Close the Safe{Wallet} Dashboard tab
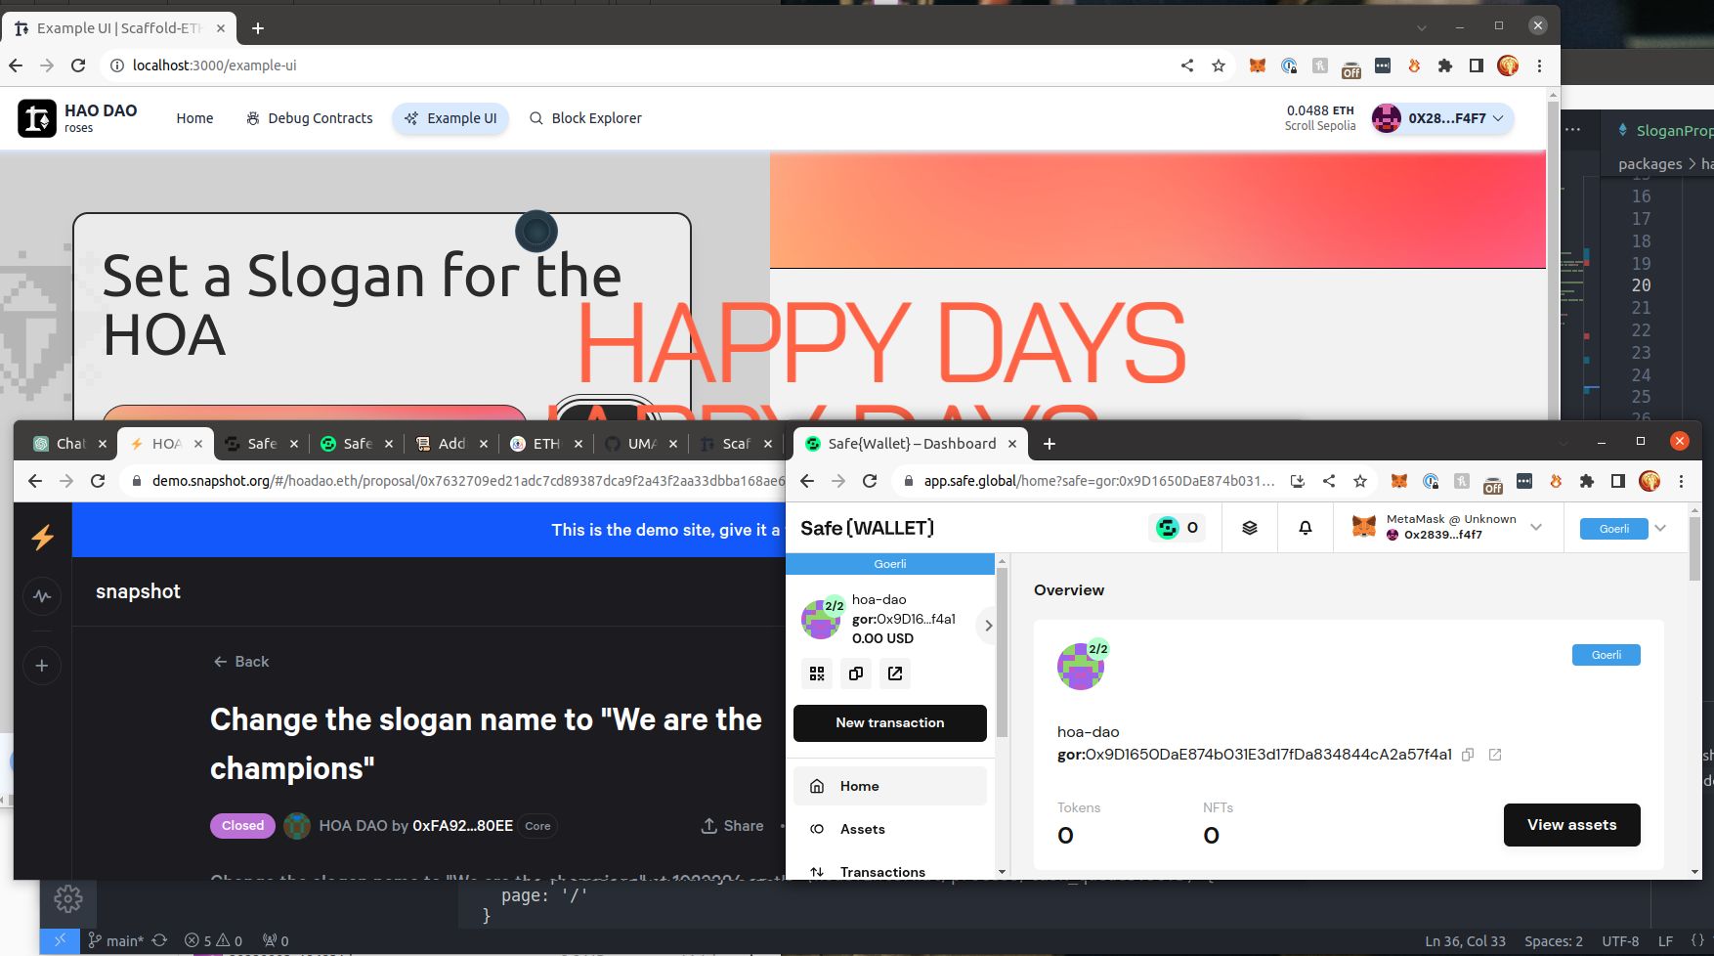 pos(1012,444)
